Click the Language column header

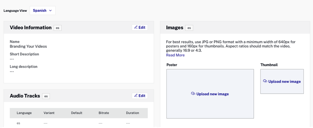pos(24,113)
